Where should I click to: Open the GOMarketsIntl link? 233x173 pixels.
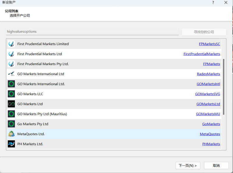point(208,84)
